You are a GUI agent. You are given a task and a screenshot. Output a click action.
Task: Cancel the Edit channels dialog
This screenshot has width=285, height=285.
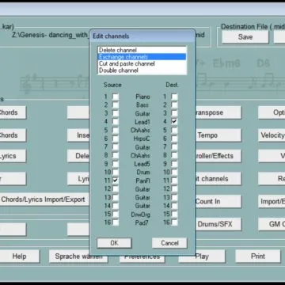pyautogui.click(x=169, y=243)
